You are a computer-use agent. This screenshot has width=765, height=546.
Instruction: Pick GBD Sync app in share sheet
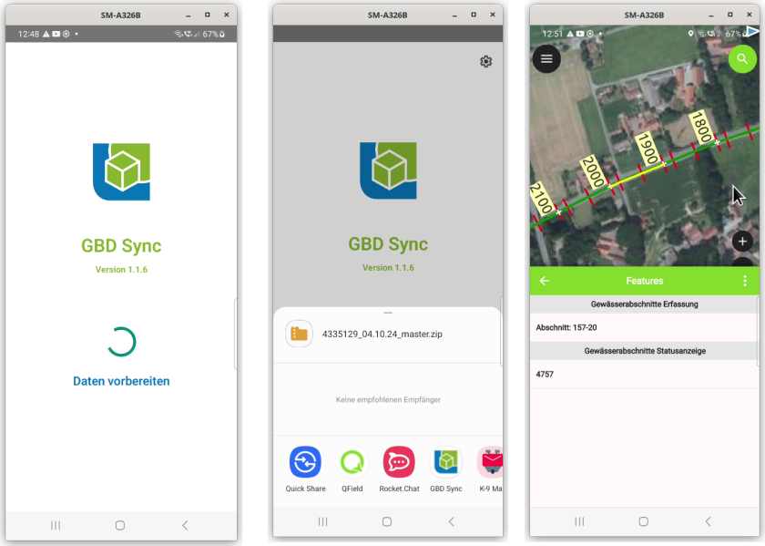tap(446, 469)
